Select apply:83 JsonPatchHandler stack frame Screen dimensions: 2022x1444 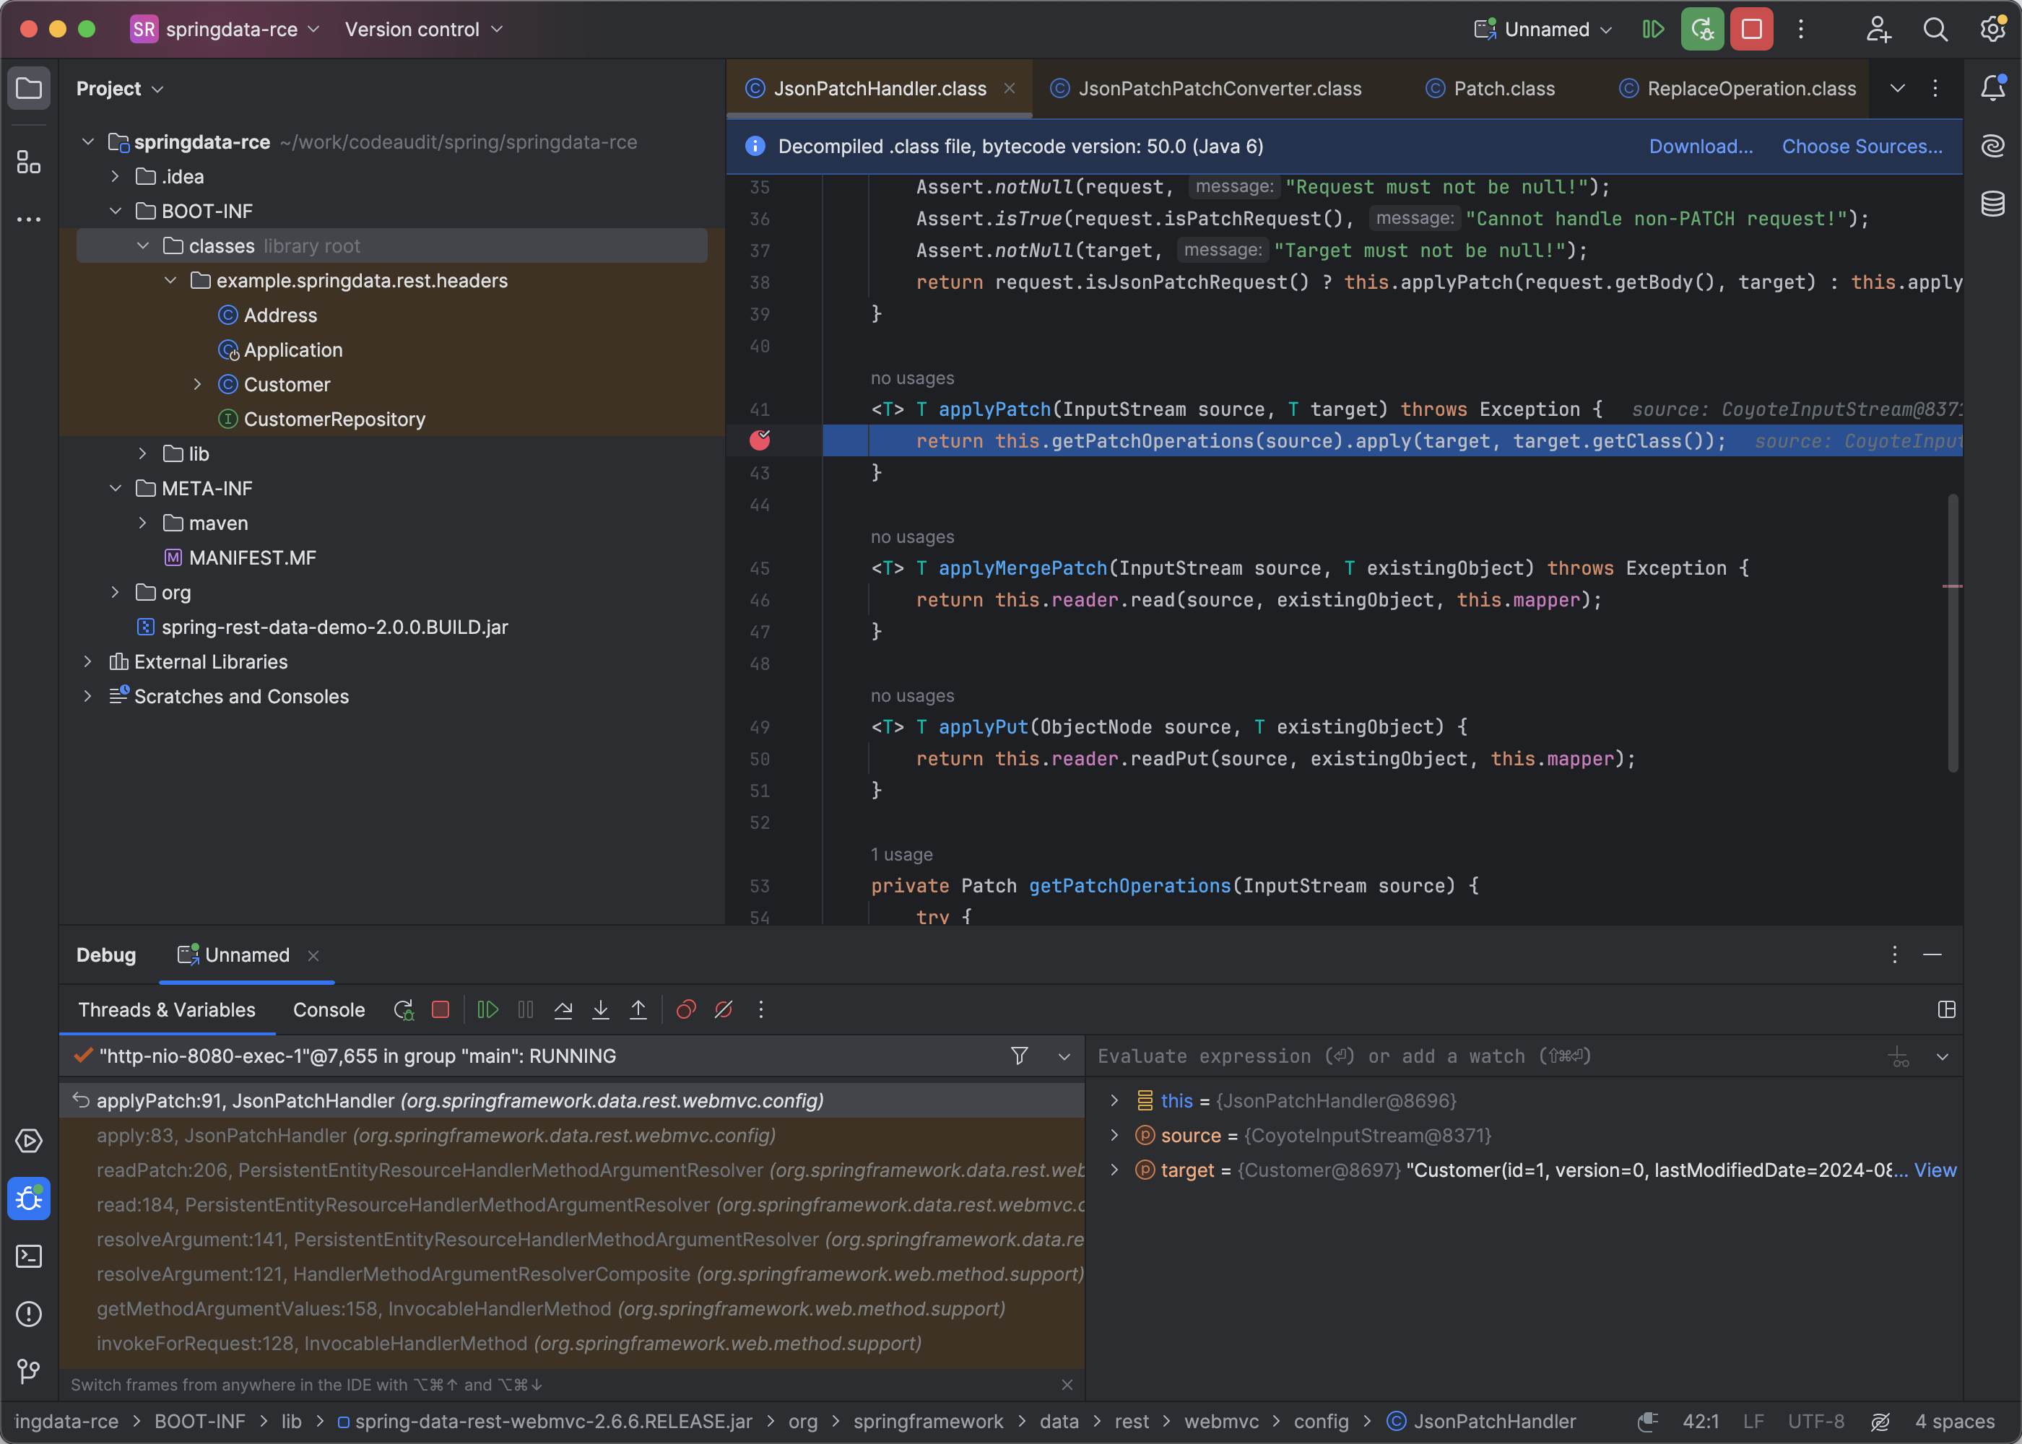click(x=572, y=1136)
